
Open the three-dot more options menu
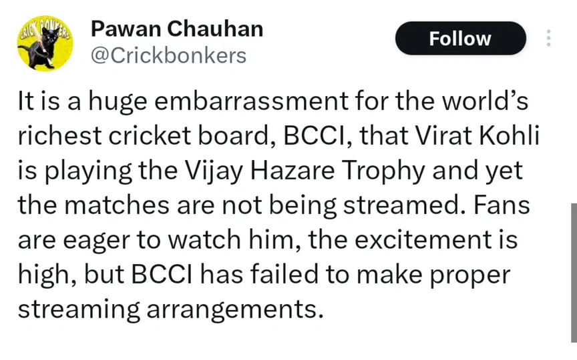(x=549, y=38)
